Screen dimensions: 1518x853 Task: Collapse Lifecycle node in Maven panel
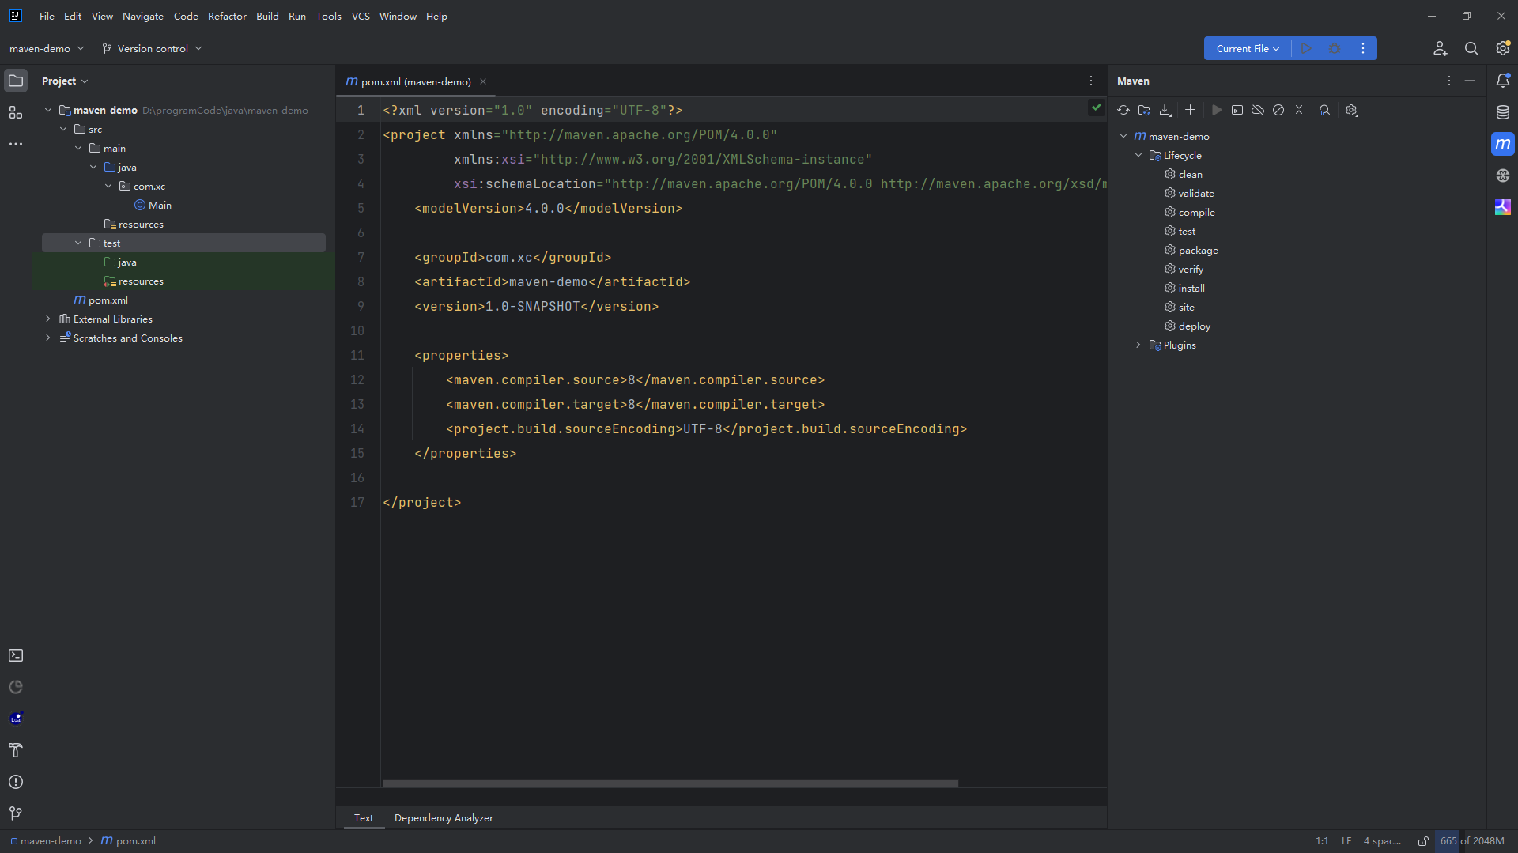(x=1138, y=155)
